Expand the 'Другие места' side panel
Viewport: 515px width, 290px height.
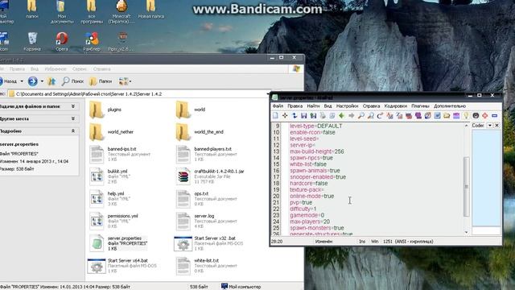(x=73, y=118)
